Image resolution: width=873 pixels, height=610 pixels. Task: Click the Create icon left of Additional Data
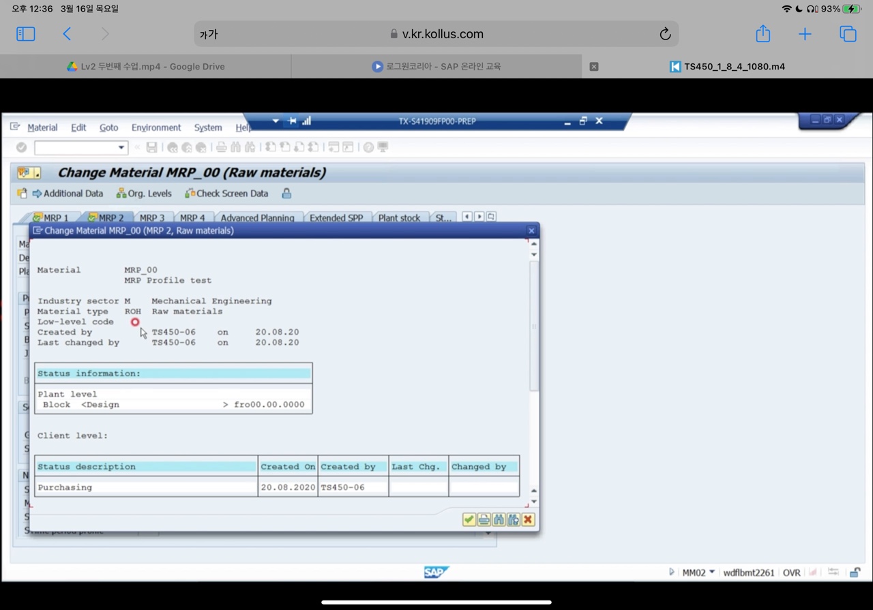tap(22, 194)
